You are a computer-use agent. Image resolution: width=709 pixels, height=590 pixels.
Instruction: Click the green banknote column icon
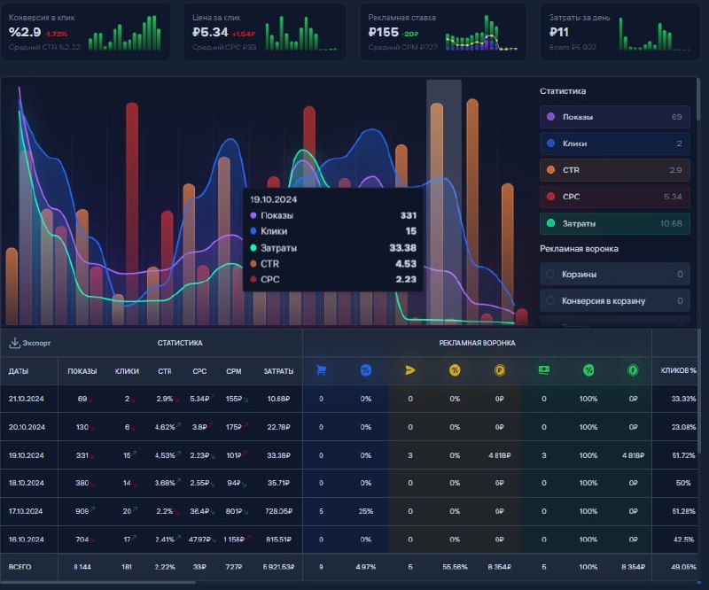[x=544, y=370]
